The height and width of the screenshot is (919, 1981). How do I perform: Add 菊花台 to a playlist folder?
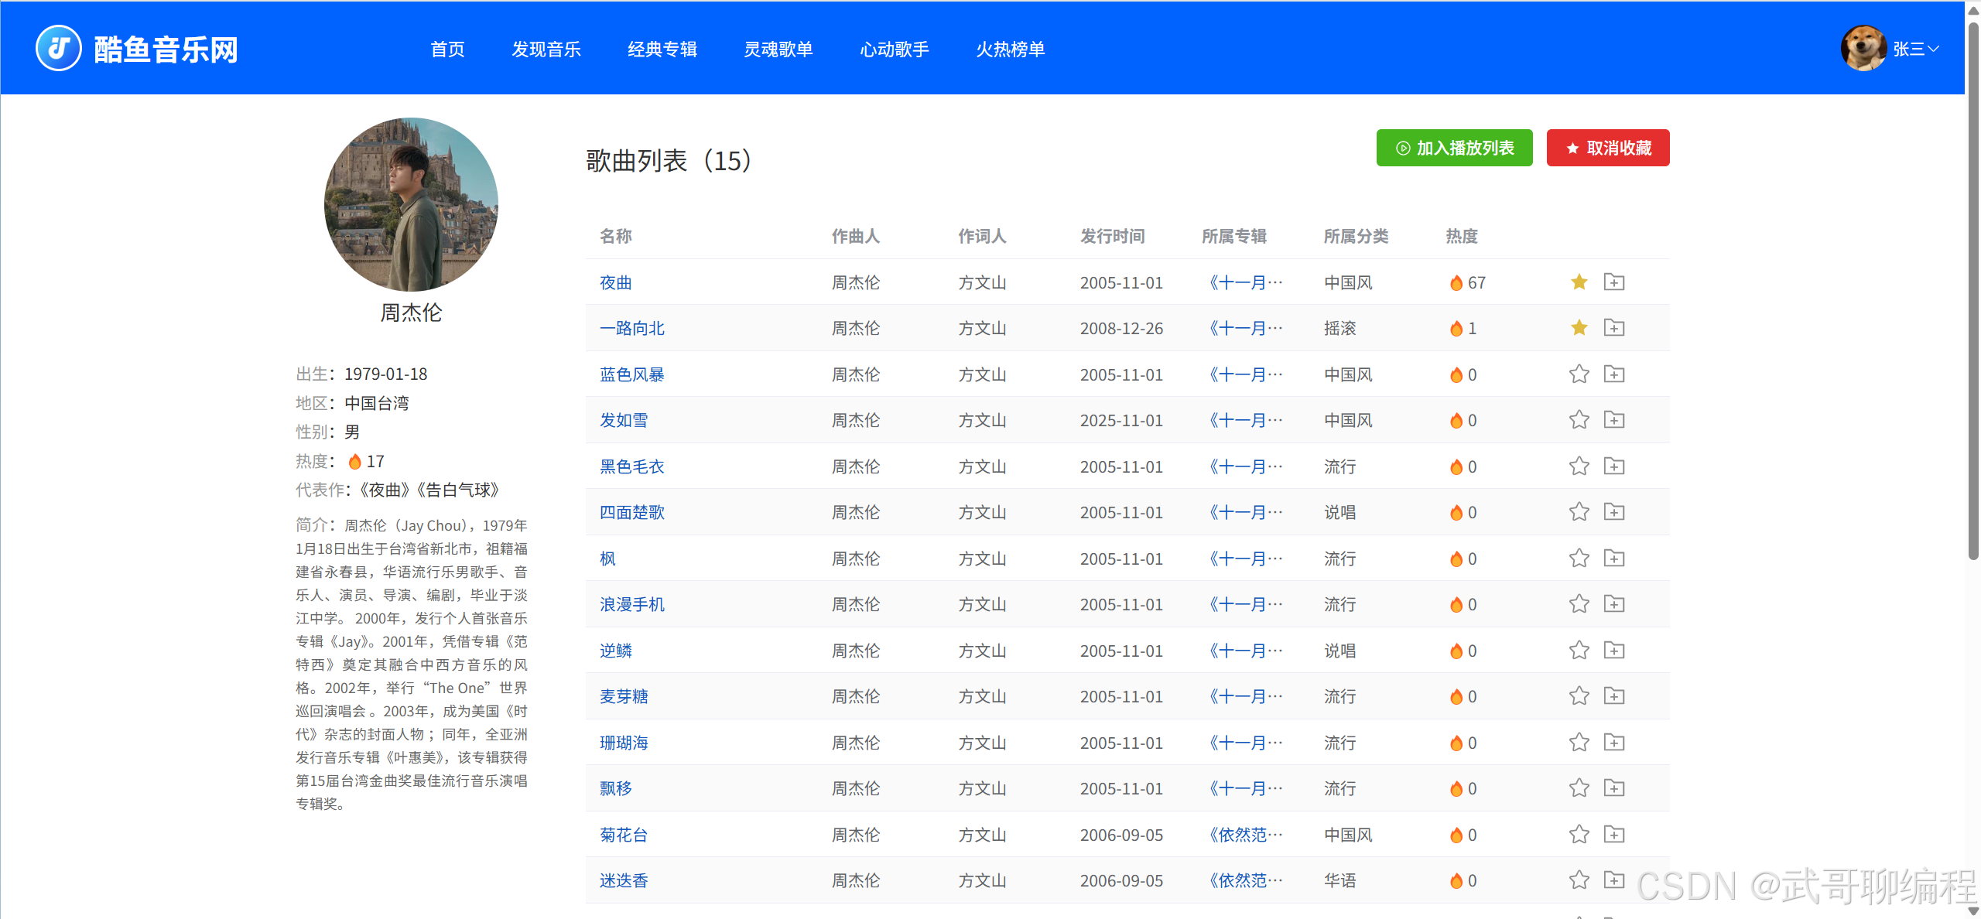point(1613,835)
